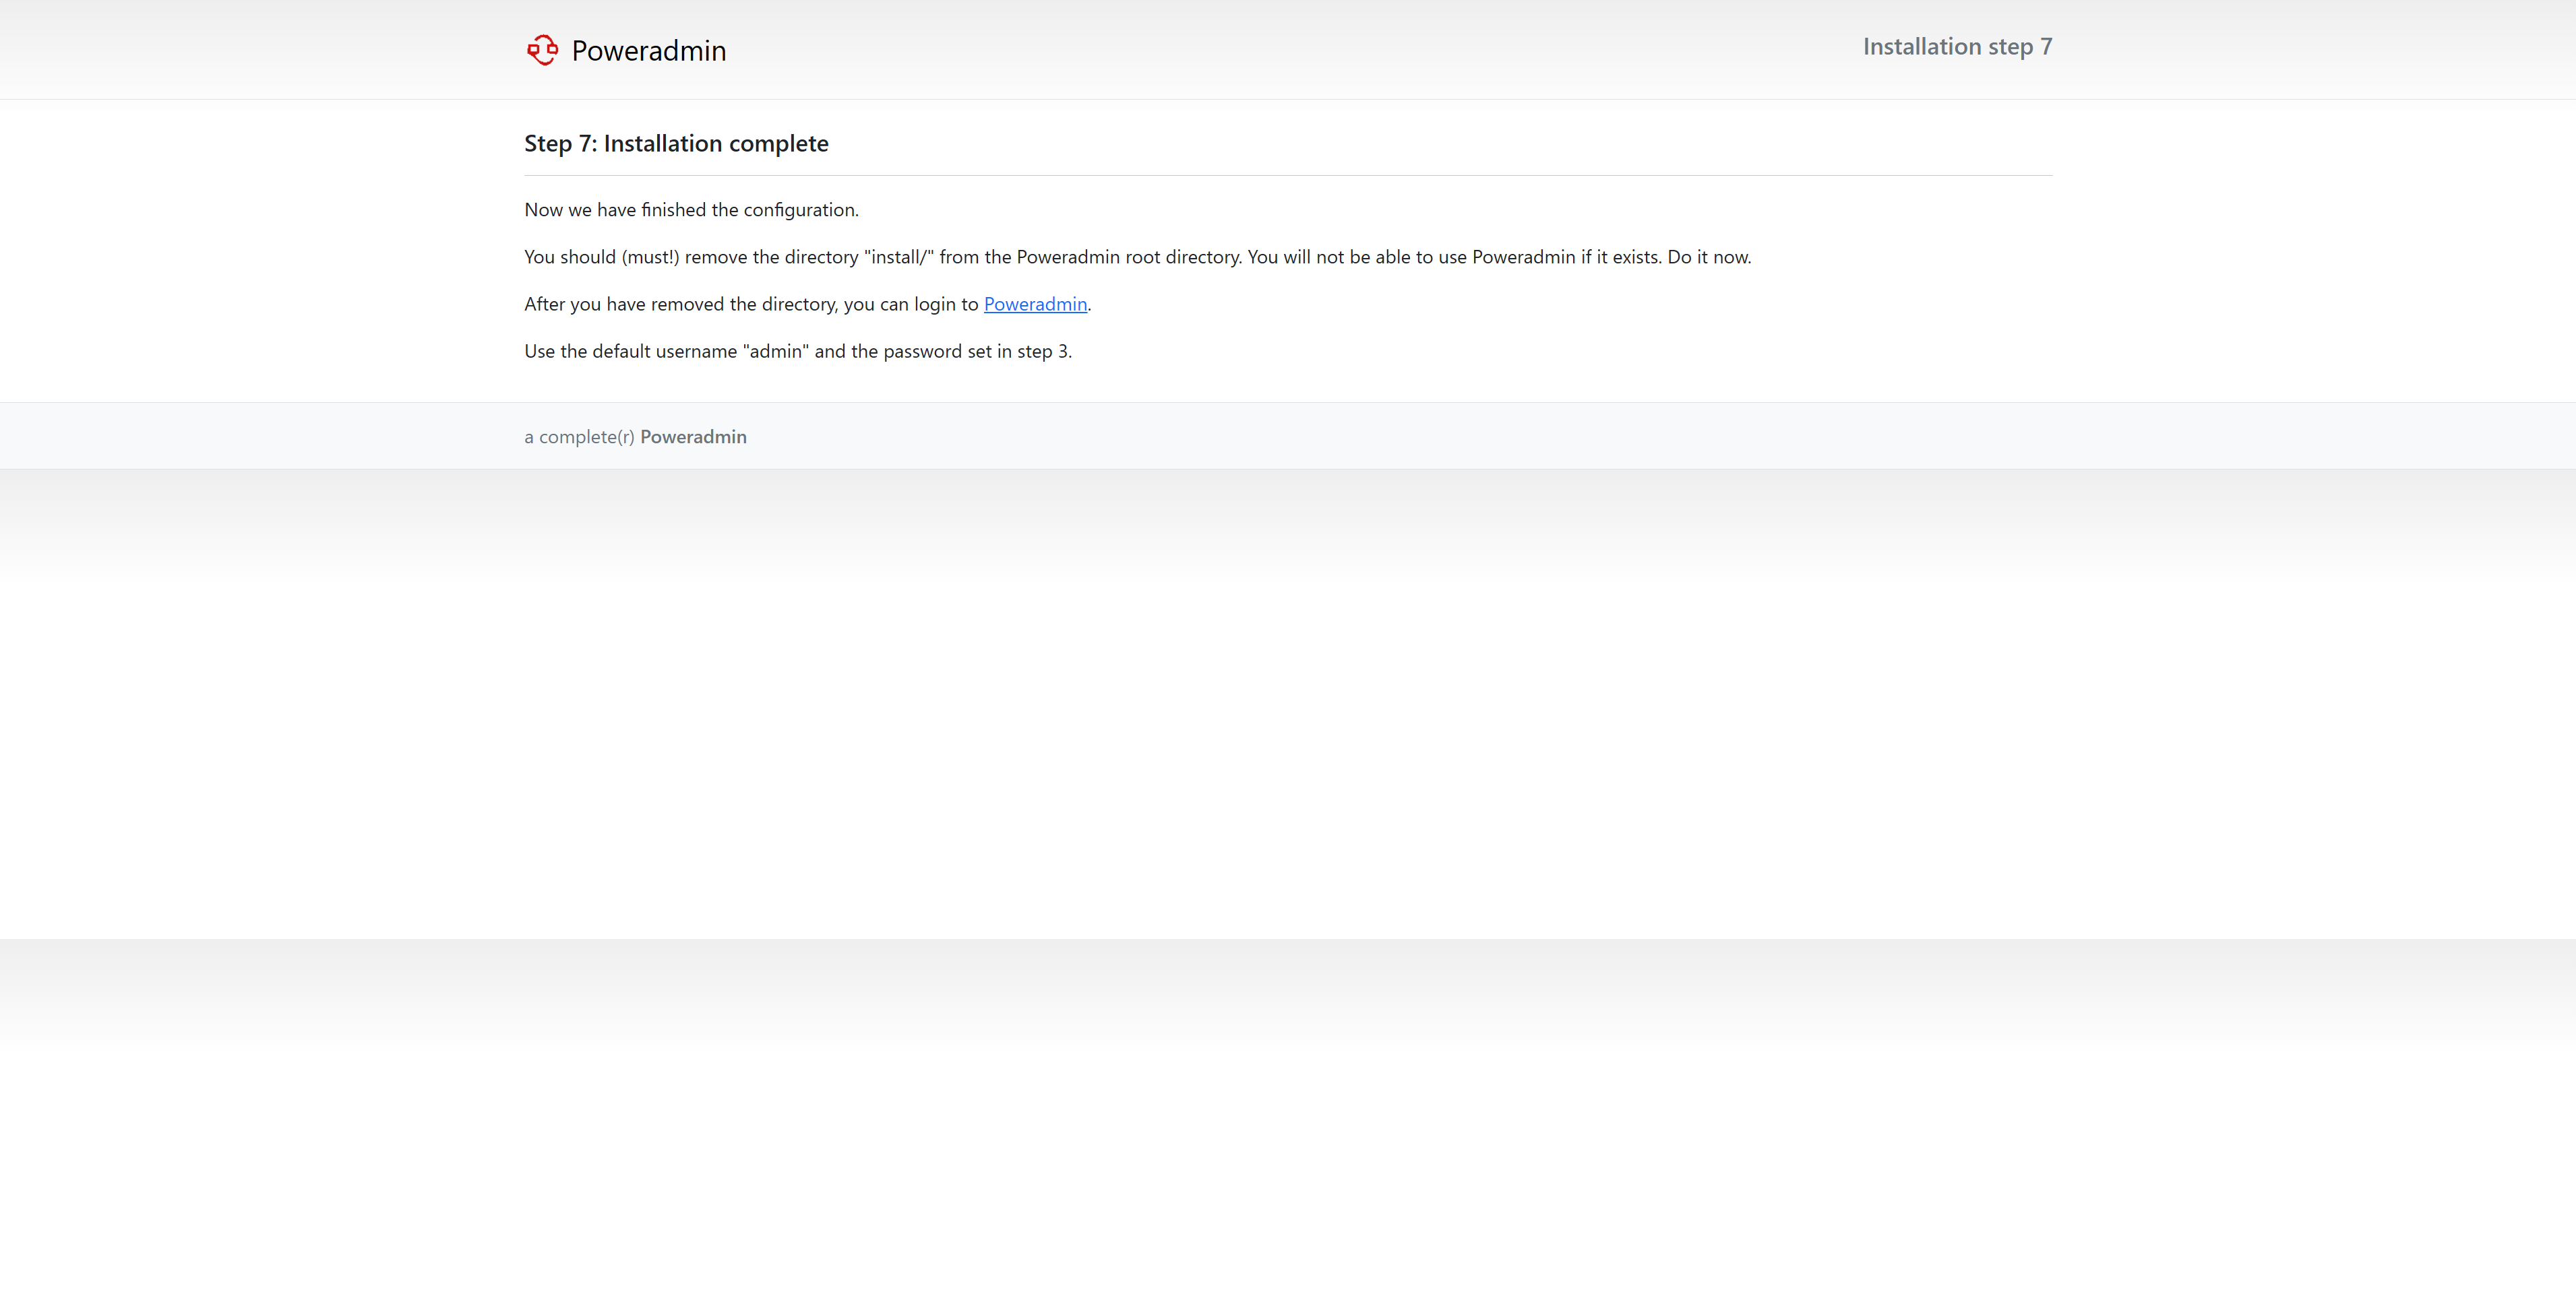Click the quoted "admin" username text
2576x1290 pixels.
(x=775, y=351)
